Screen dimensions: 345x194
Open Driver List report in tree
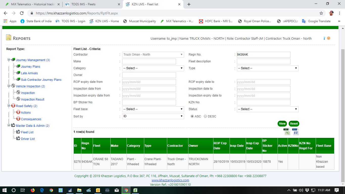pos(28,139)
